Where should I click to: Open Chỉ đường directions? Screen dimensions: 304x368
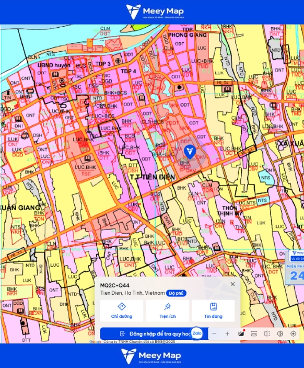point(122,310)
